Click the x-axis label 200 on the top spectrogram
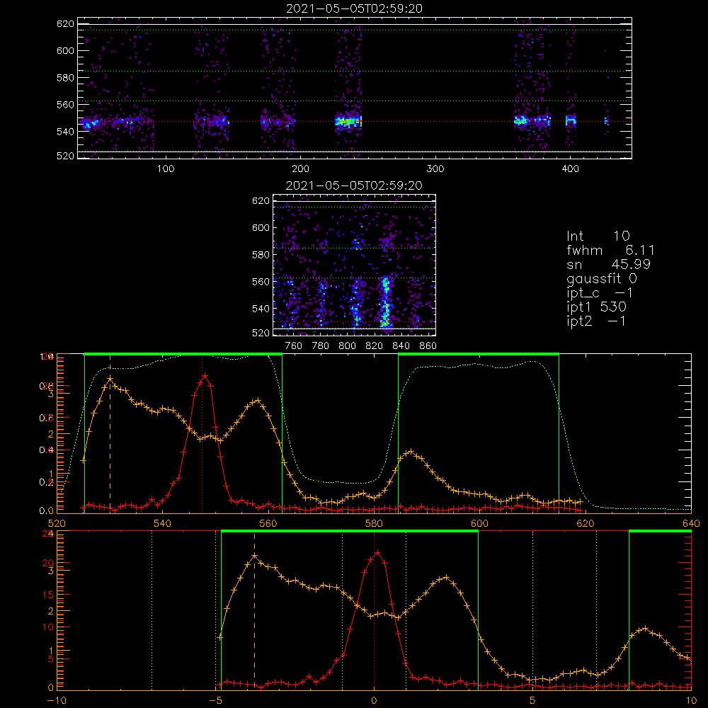Viewport: 708px width, 708px height. click(300, 169)
